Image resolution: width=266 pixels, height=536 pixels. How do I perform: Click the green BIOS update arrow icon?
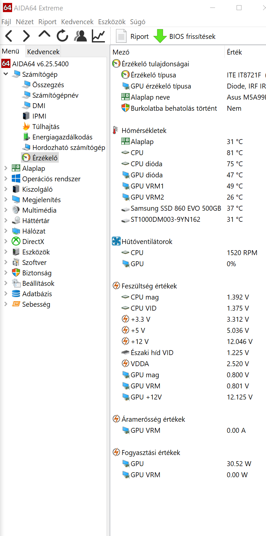point(160,36)
